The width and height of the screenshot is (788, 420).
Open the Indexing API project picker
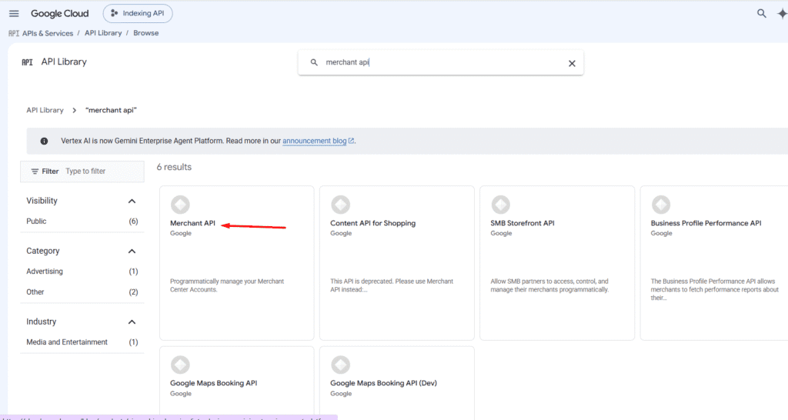138,14
